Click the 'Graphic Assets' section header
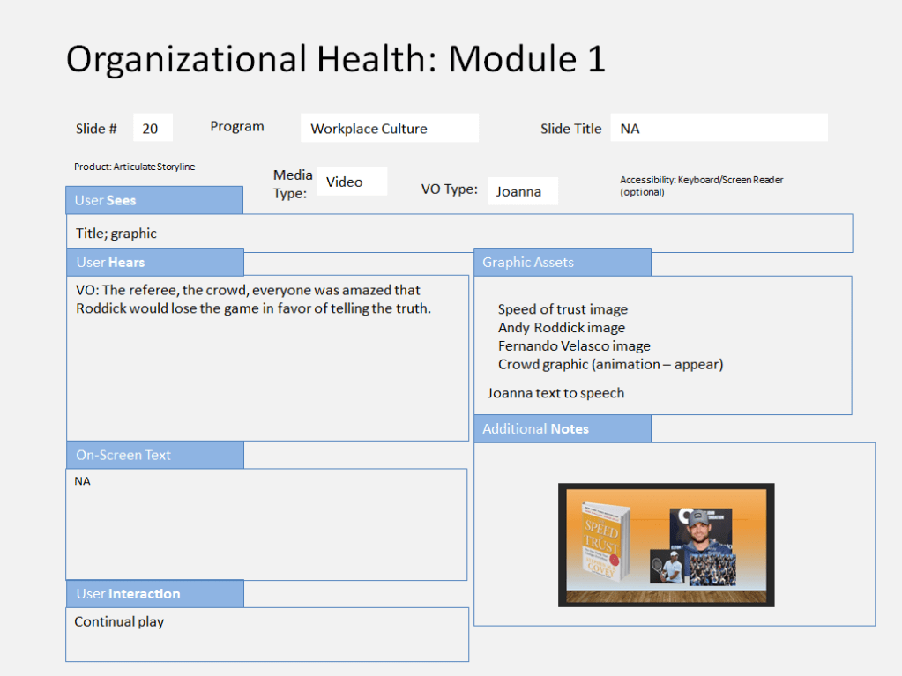This screenshot has height=676, width=902. (563, 262)
